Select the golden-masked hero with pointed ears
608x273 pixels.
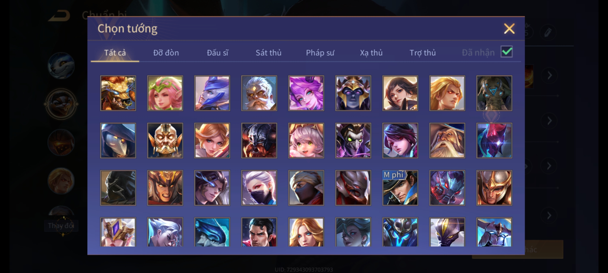click(165, 141)
